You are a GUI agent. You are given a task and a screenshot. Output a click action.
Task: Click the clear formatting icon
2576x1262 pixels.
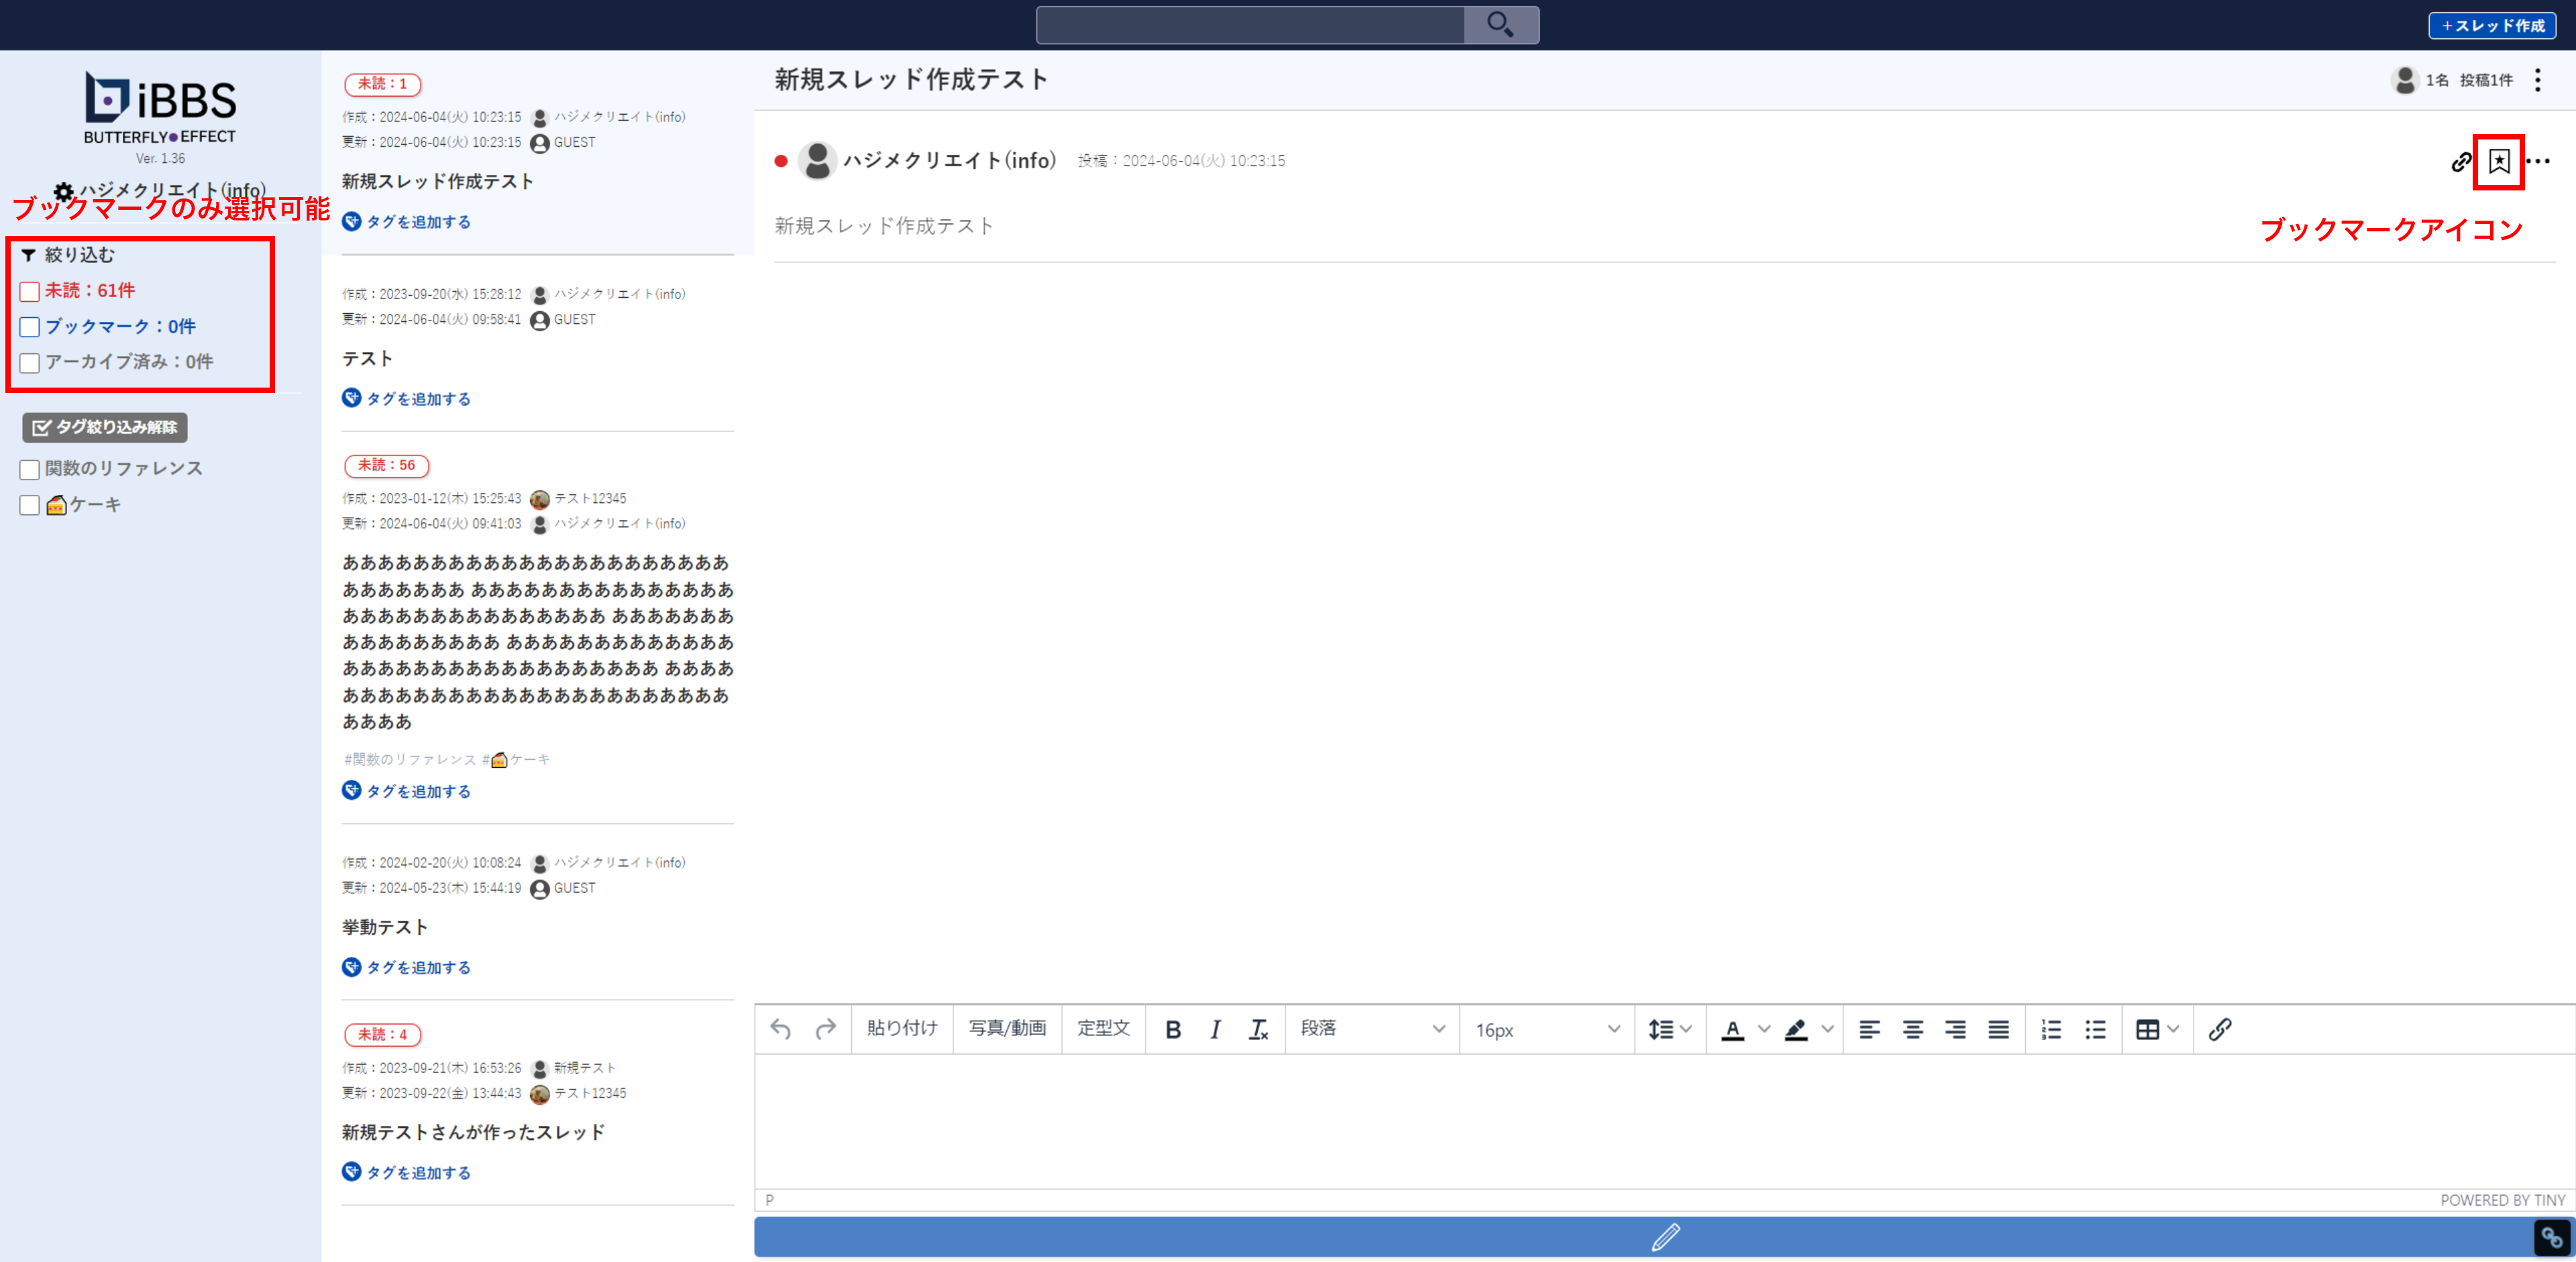click(x=1258, y=1029)
